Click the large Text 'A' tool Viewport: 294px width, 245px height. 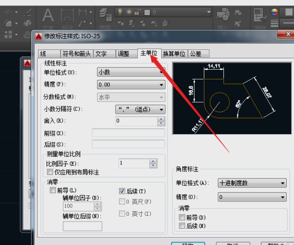[x=48, y=15]
